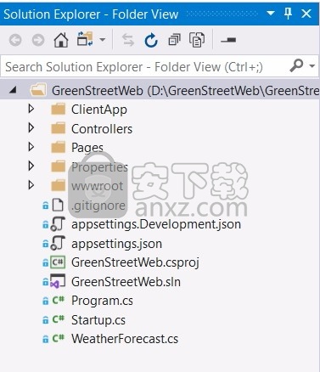
Task: Click the Home icon in toolbar
Action: pyautogui.click(x=61, y=40)
